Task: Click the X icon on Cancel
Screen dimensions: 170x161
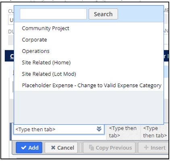Action: [x=53, y=148]
